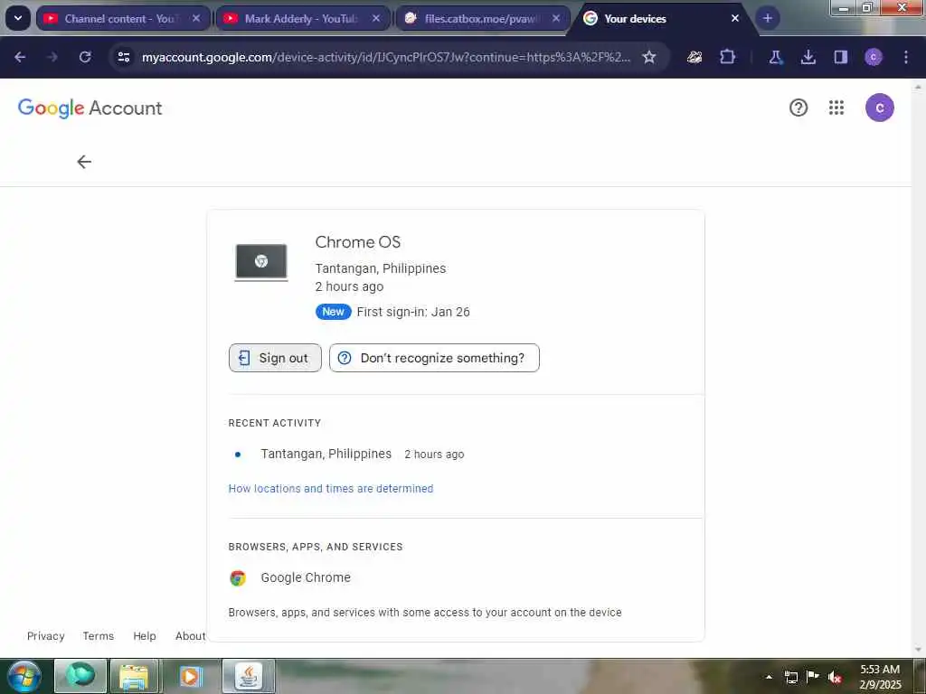Open the Terms footer link

[x=98, y=636]
